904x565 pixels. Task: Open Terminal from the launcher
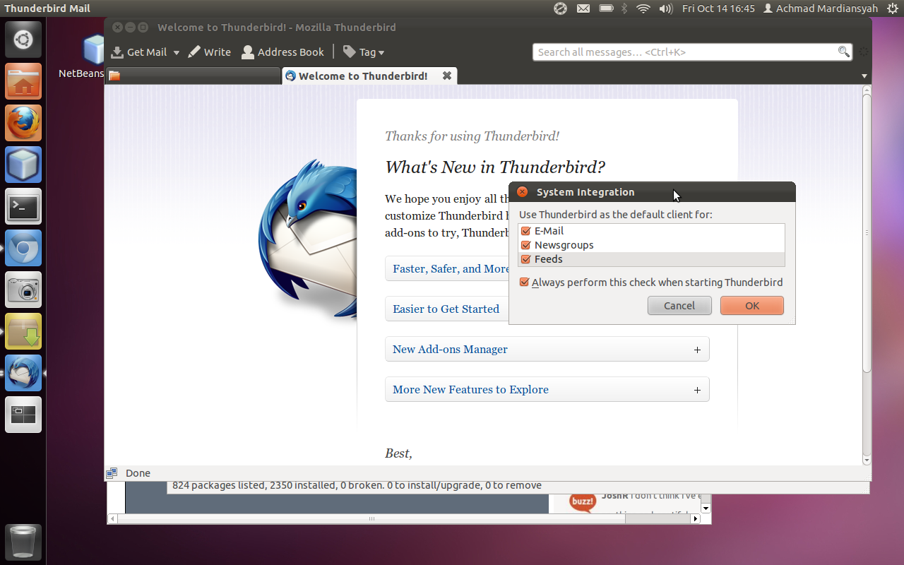click(x=23, y=206)
